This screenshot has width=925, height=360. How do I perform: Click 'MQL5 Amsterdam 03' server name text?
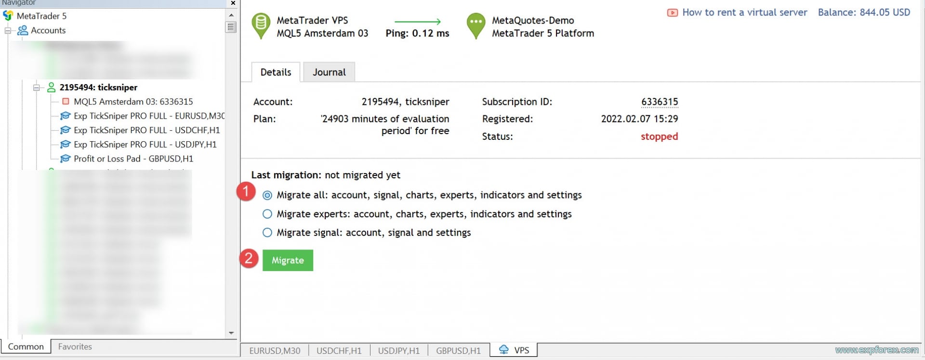[322, 33]
